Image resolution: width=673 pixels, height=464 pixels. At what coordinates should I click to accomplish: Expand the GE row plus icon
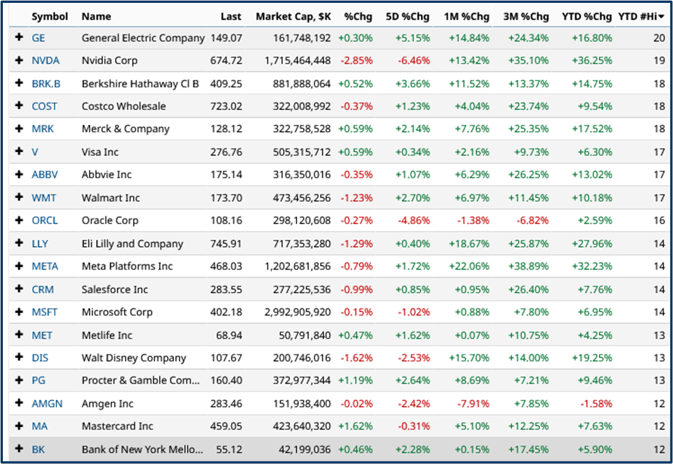19,37
